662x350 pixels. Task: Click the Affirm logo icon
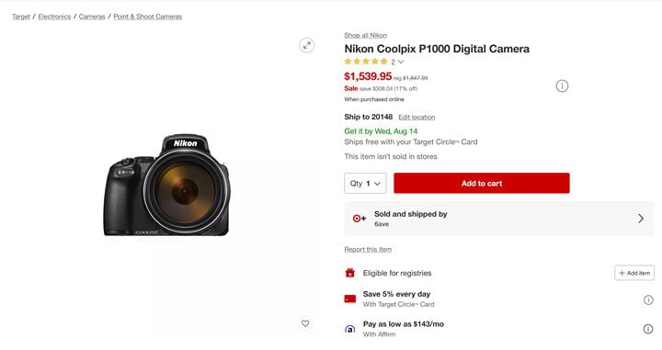click(x=350, y=329)
